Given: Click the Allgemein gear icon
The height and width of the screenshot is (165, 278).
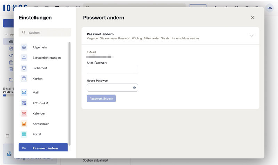Looking at the screenshot, I should tap(24, 47).
